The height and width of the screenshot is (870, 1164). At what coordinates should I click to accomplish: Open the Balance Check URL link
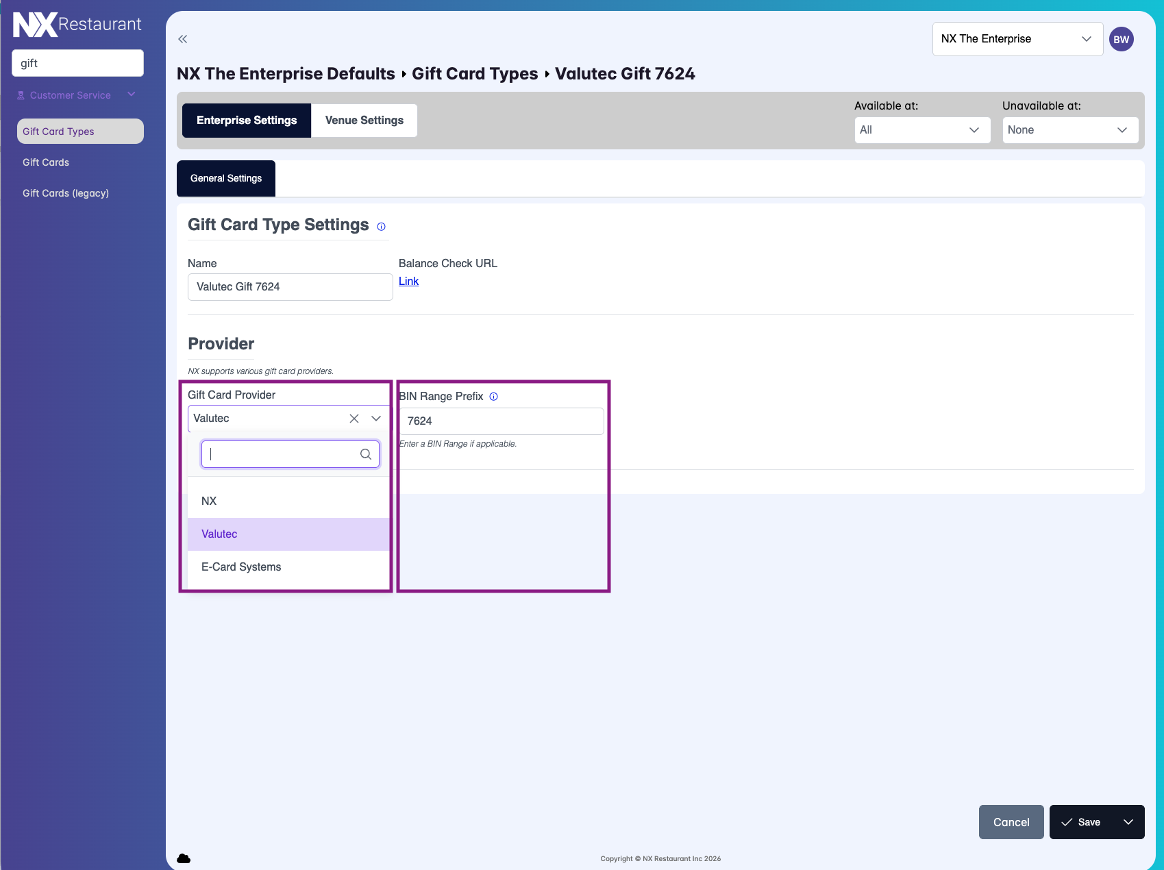(408, 282)
